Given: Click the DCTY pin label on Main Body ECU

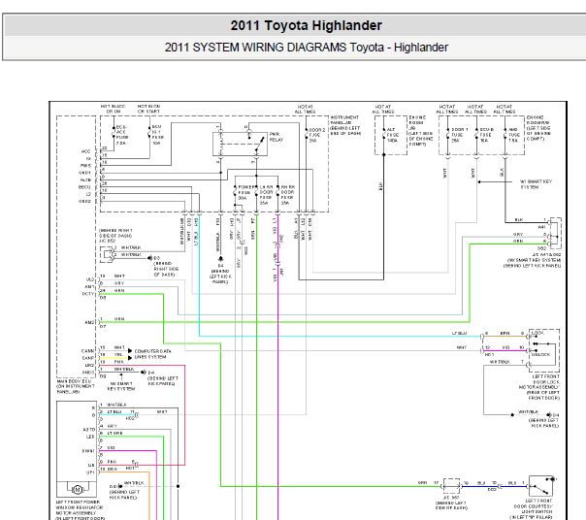Looking at the screenshot, I should (x=88, y=294).
